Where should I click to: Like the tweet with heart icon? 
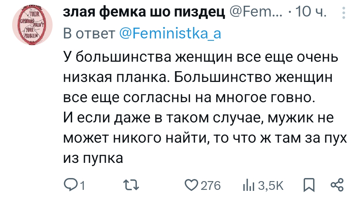click(x=191, y=185)
